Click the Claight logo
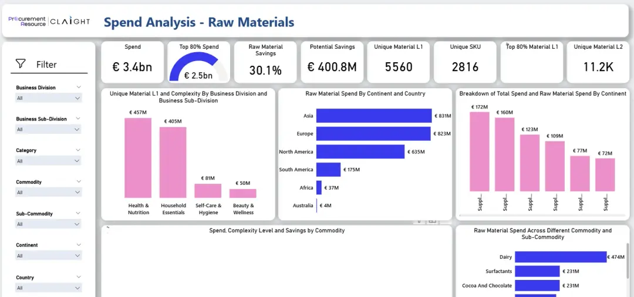This screenshot has width=634, height=297. (70, 21)
